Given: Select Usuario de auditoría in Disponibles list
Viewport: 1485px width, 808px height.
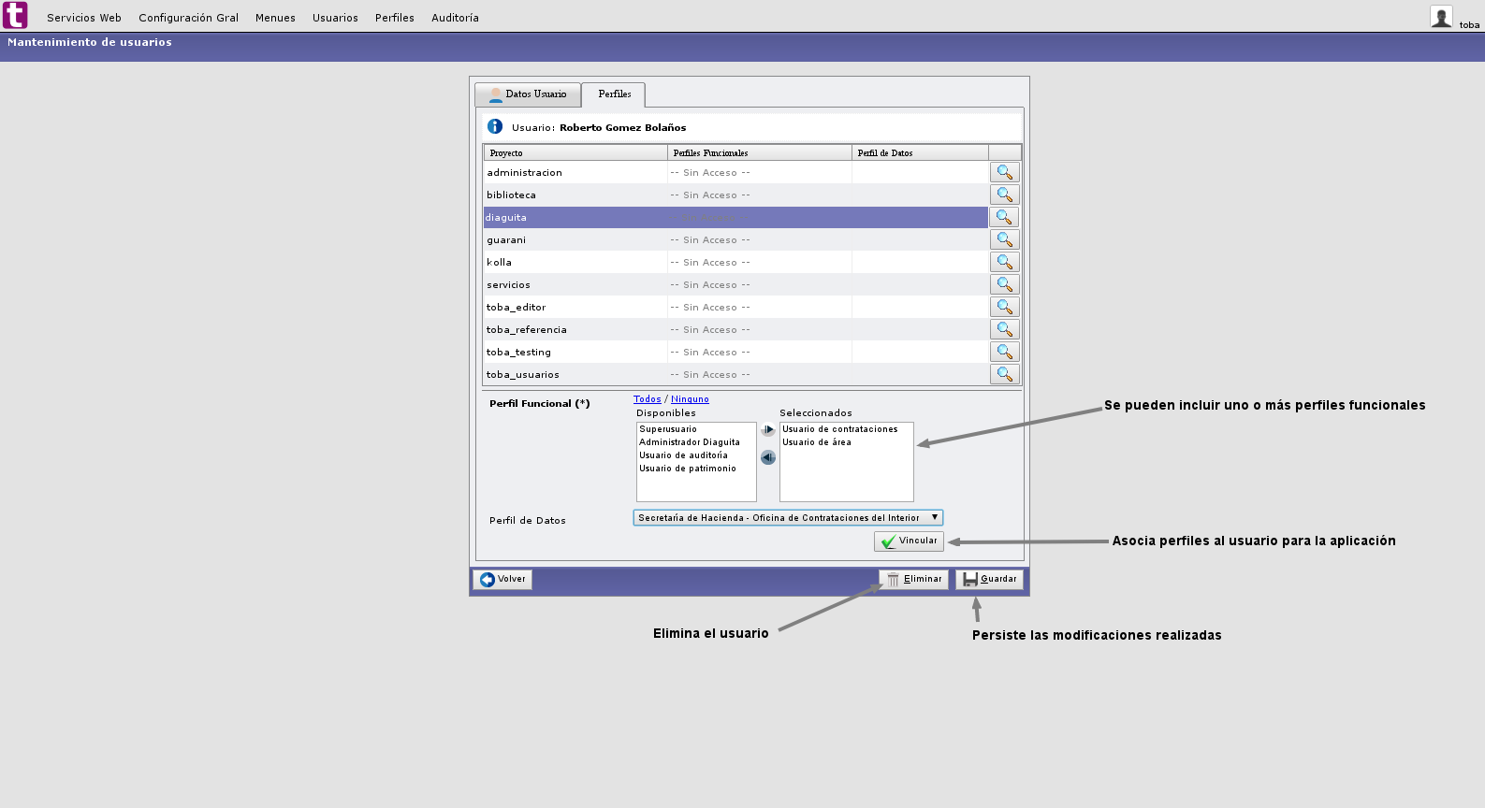Looking at the screenshot, I should tap(683, 455).
